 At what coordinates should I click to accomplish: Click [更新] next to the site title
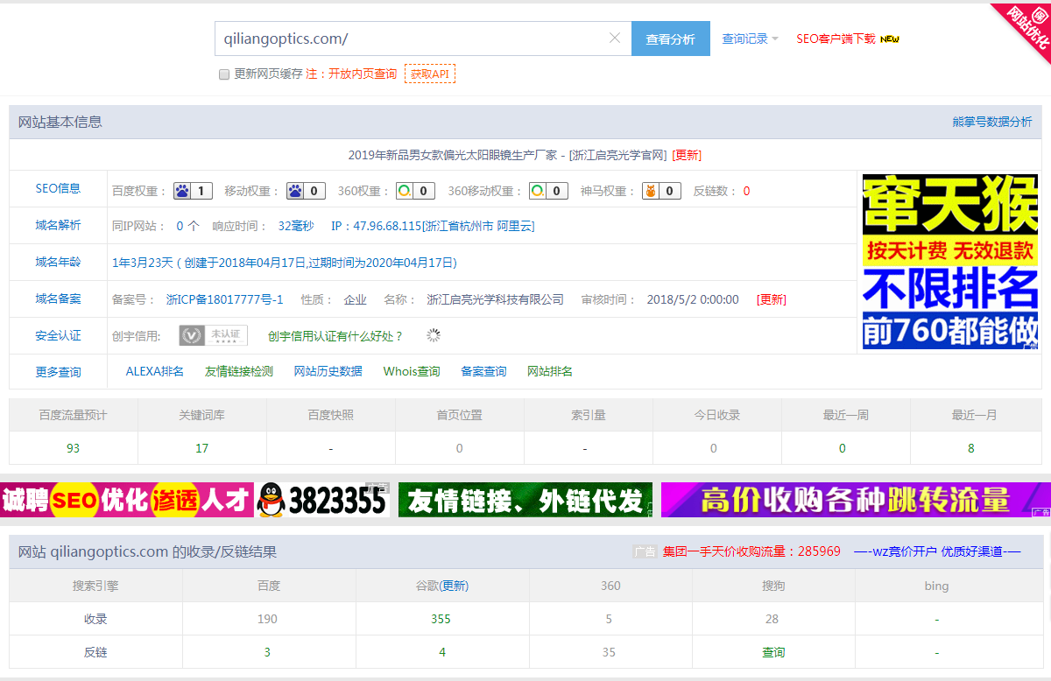(687, 155)
